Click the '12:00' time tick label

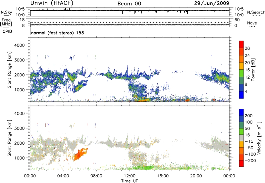pyautogui.click(x=130, y=176)
